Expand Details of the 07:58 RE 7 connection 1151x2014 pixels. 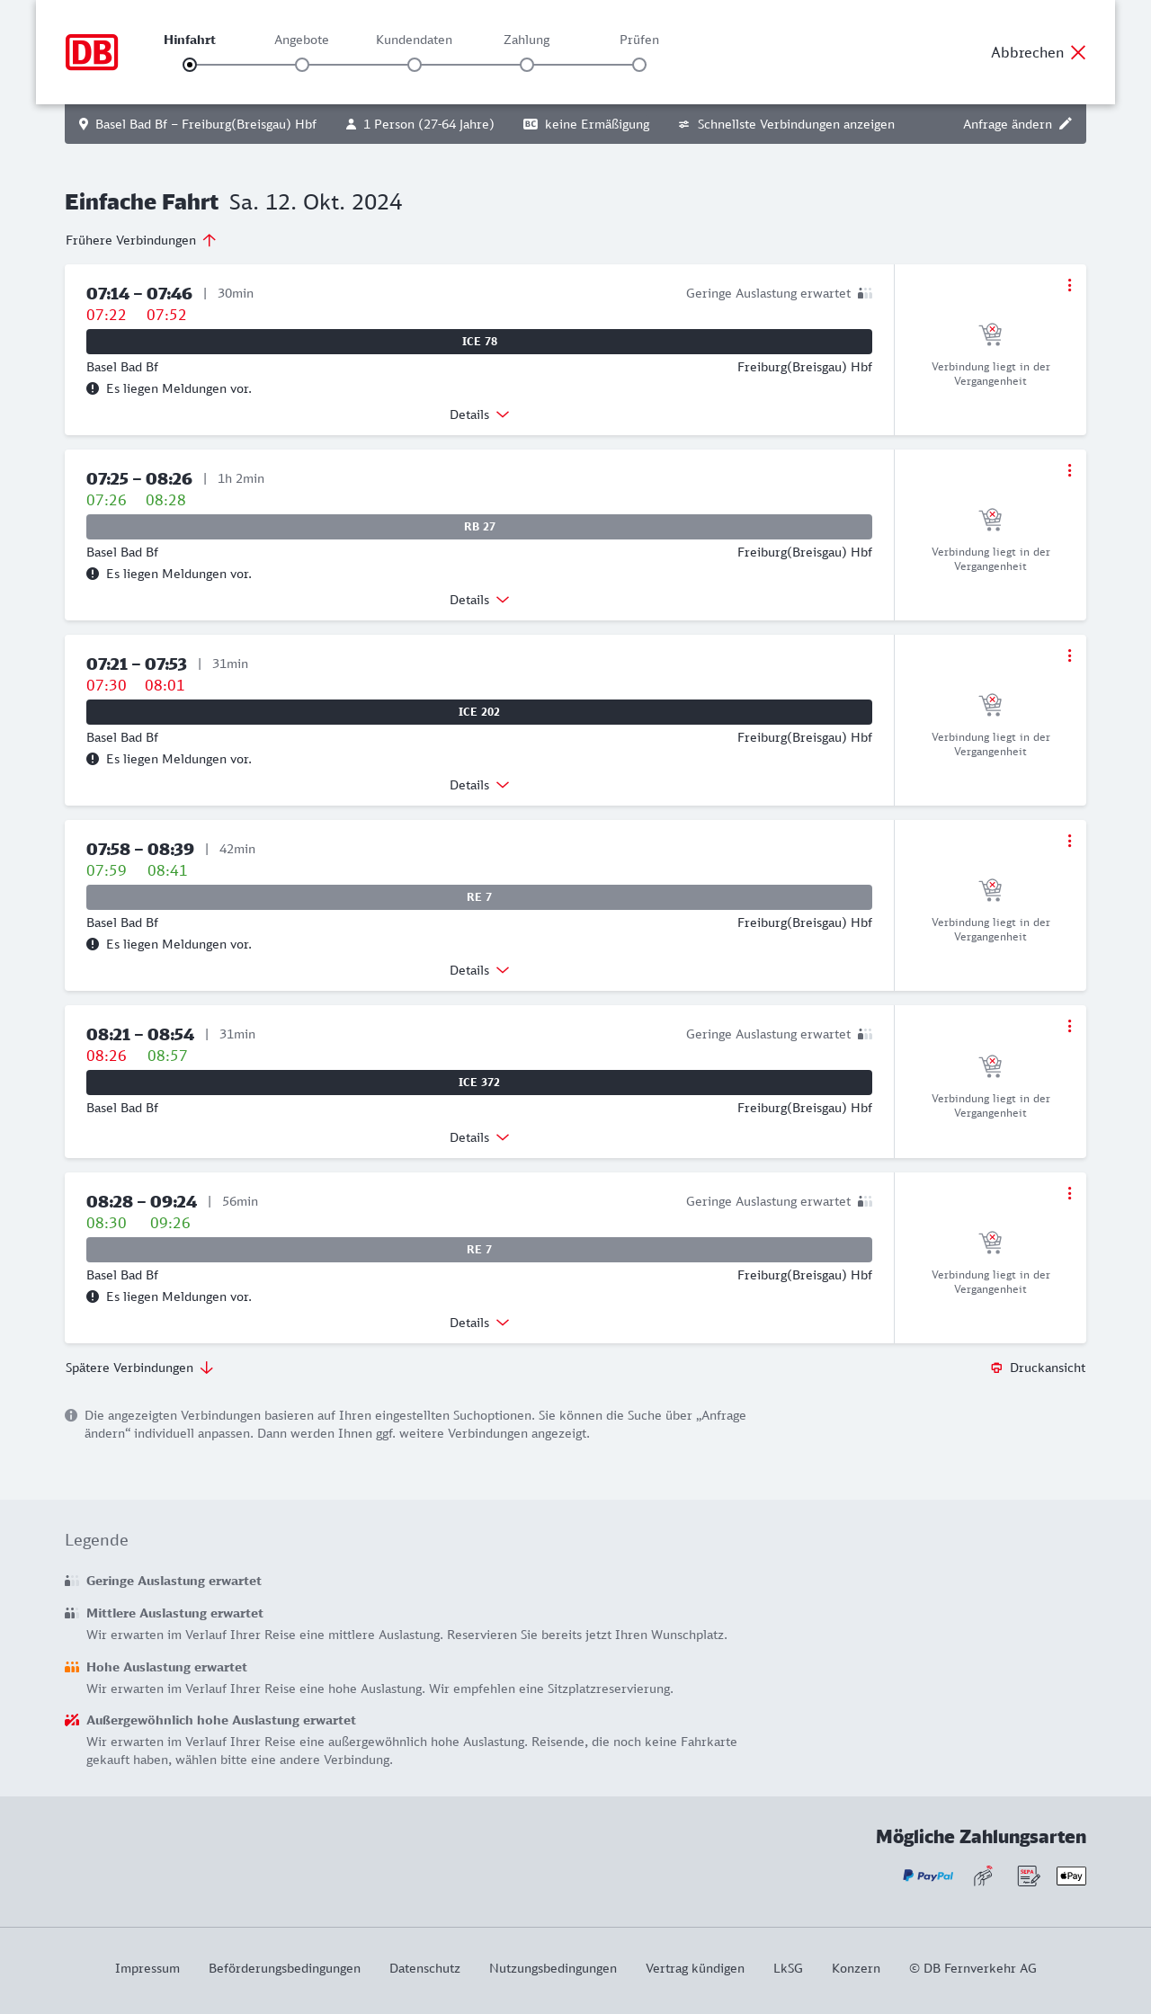point(479,970)
